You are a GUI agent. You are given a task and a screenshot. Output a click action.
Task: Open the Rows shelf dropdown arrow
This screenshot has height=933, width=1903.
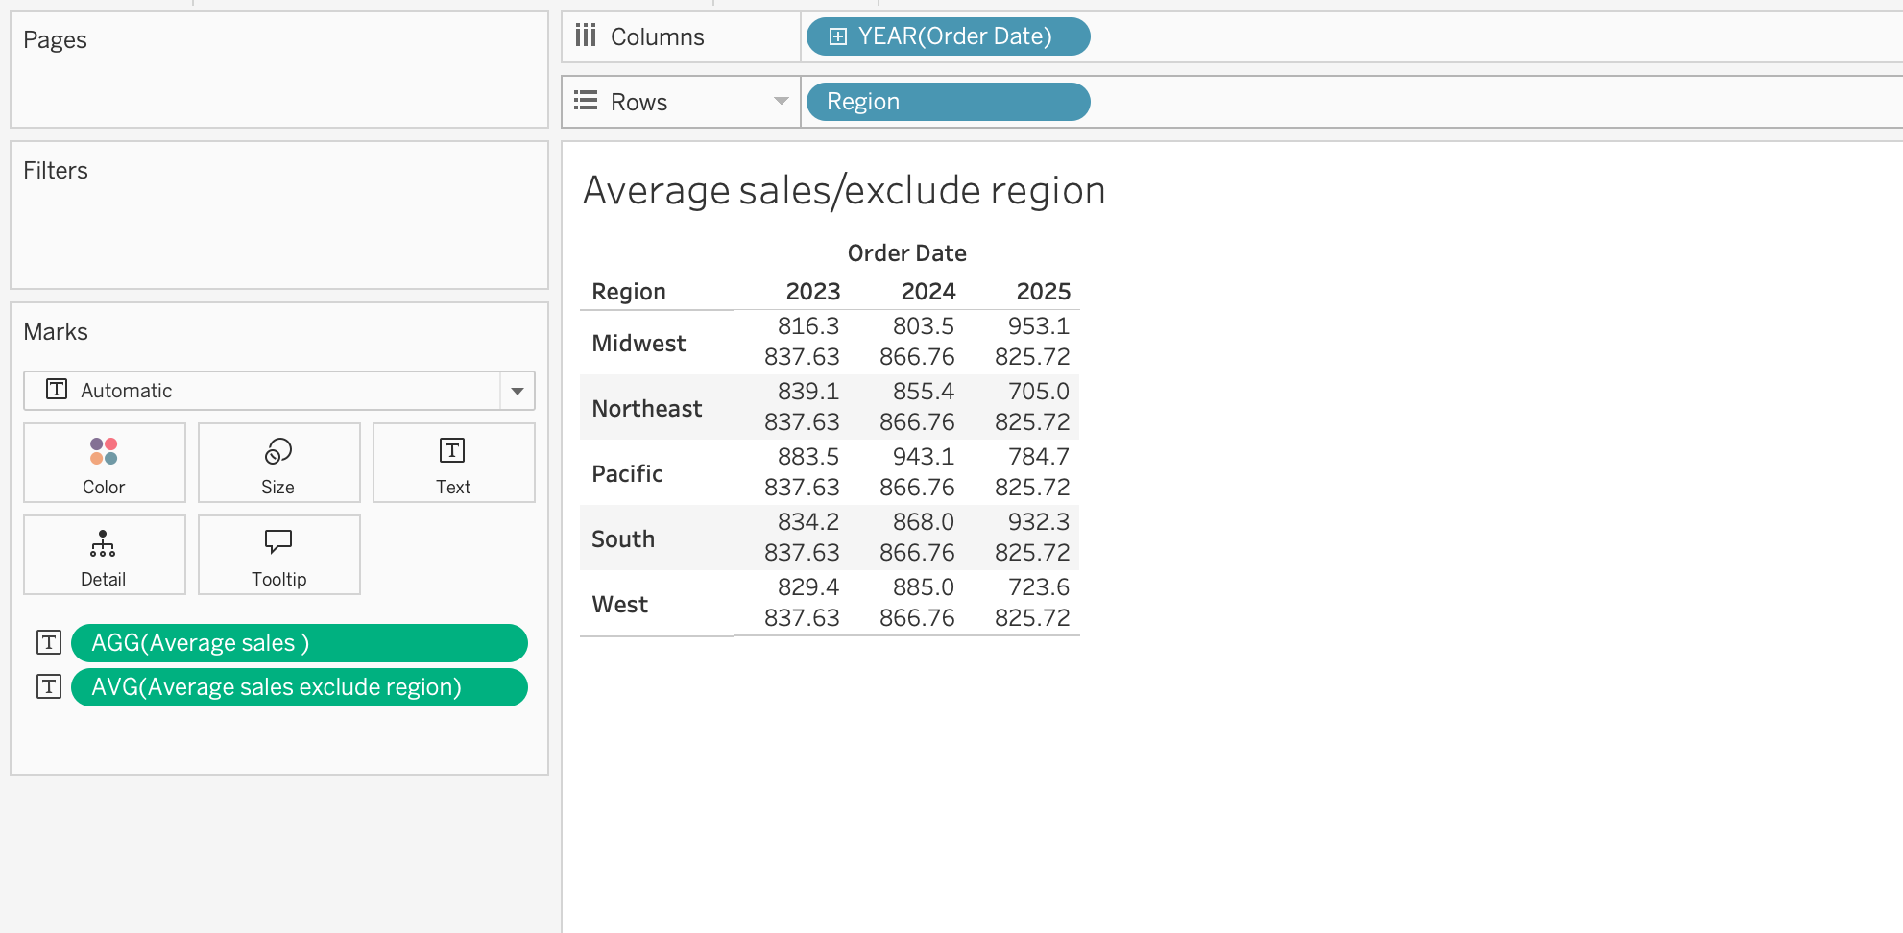click(781, 101)
